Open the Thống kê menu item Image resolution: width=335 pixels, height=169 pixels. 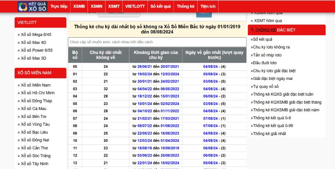click(186, 7)
